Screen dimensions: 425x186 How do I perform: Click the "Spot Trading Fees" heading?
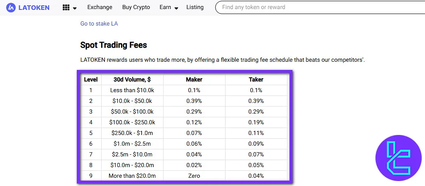click(114, 45)
